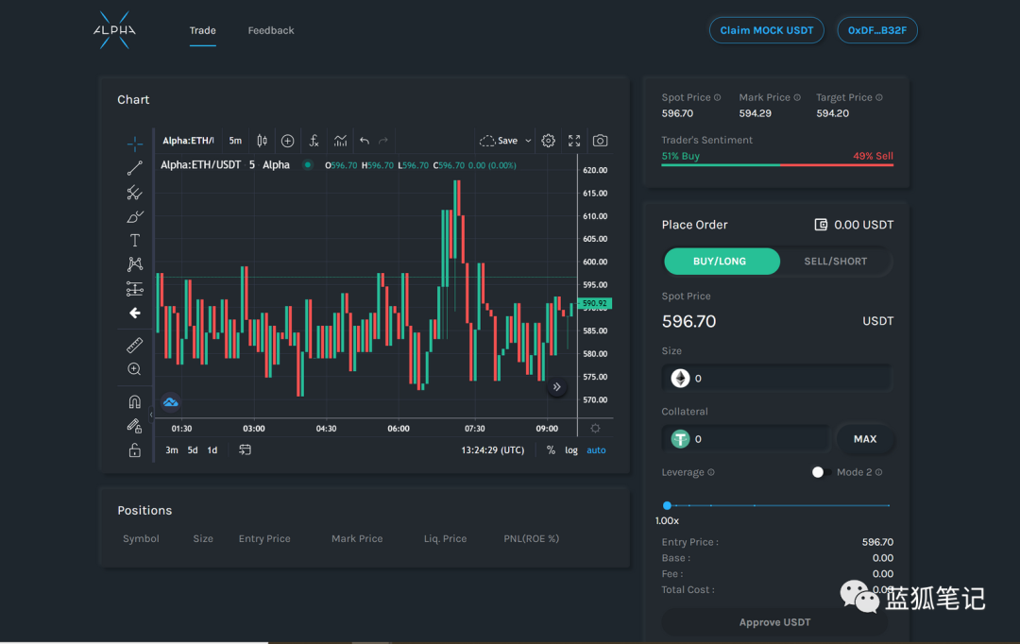Image resolution: width=1020 pixels, height=644 pixels.
Task: Save the chart layout
Action: (x=501, y=141)
